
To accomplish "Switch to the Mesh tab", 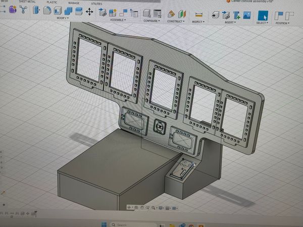I will coord(4,1).
